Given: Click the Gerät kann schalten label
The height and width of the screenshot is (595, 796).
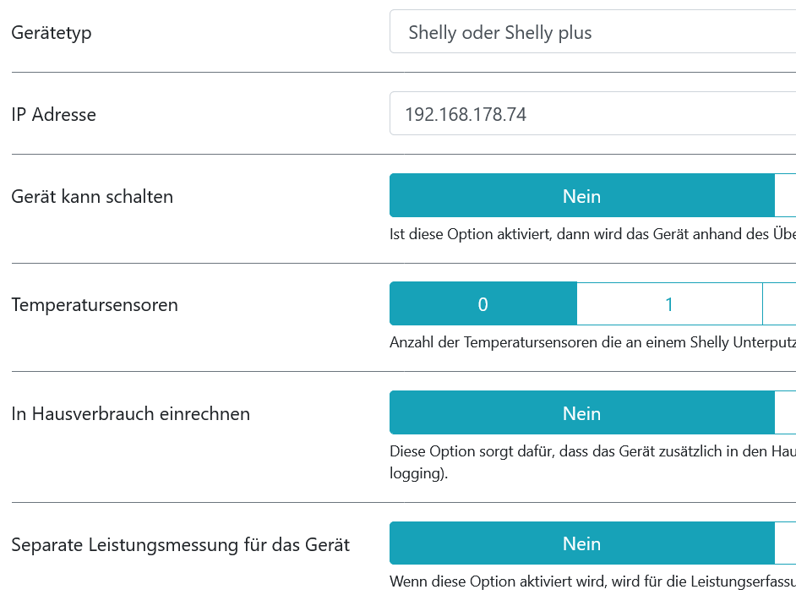Looking at the screenshot, I should [x=92, y=197].
